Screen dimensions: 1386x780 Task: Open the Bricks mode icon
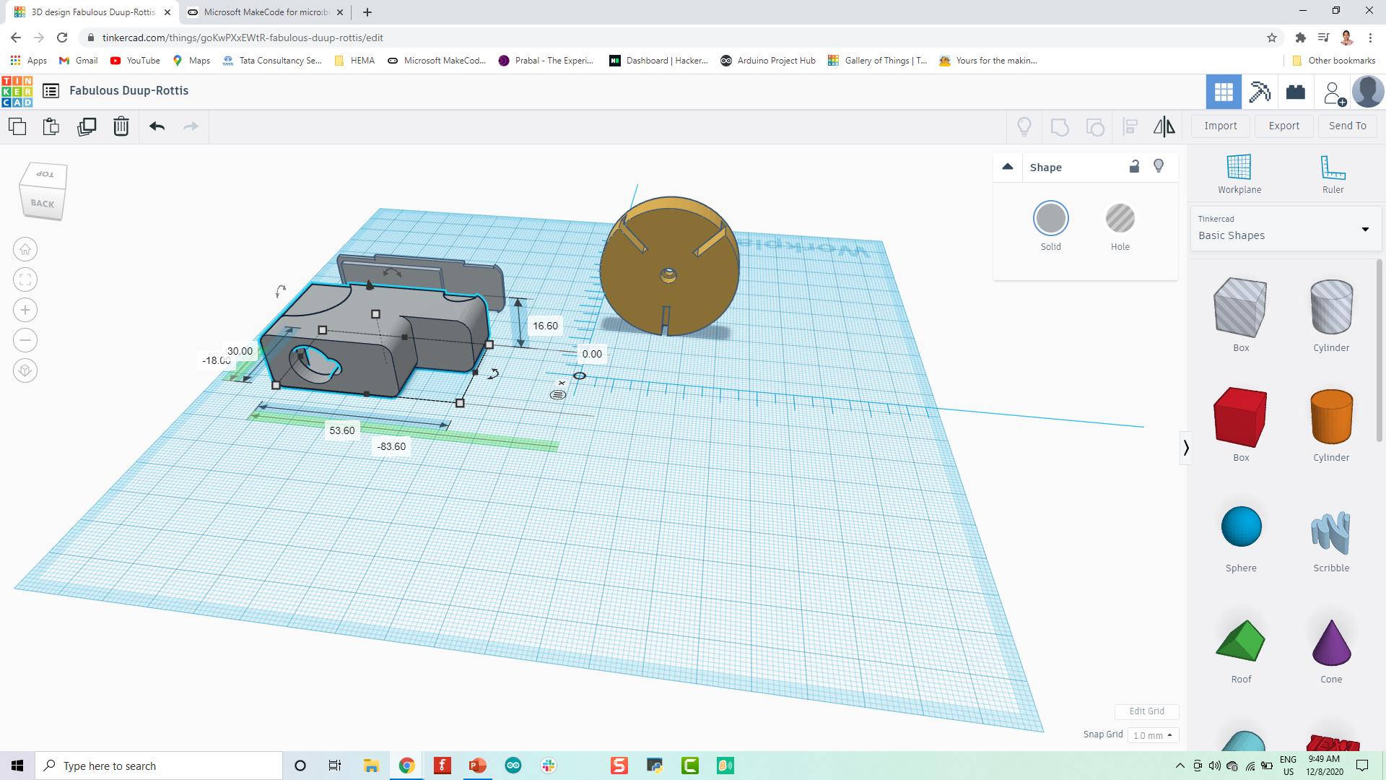pos(1296,92)
